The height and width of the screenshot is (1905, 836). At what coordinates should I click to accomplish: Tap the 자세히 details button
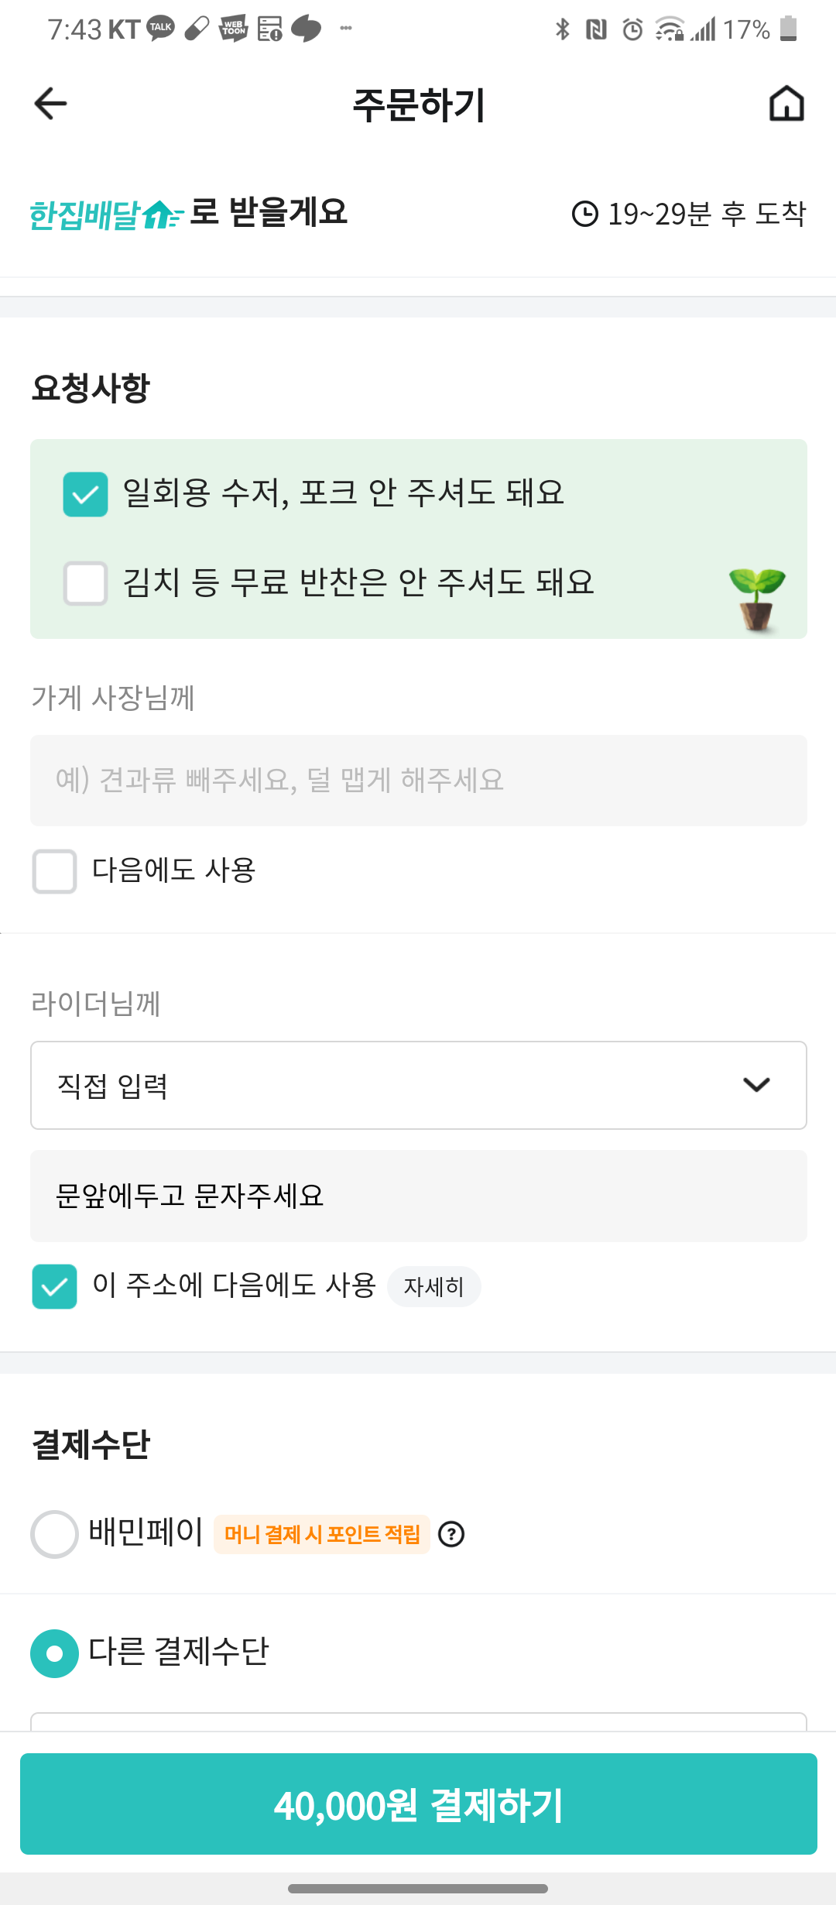tap(433, 1287)
